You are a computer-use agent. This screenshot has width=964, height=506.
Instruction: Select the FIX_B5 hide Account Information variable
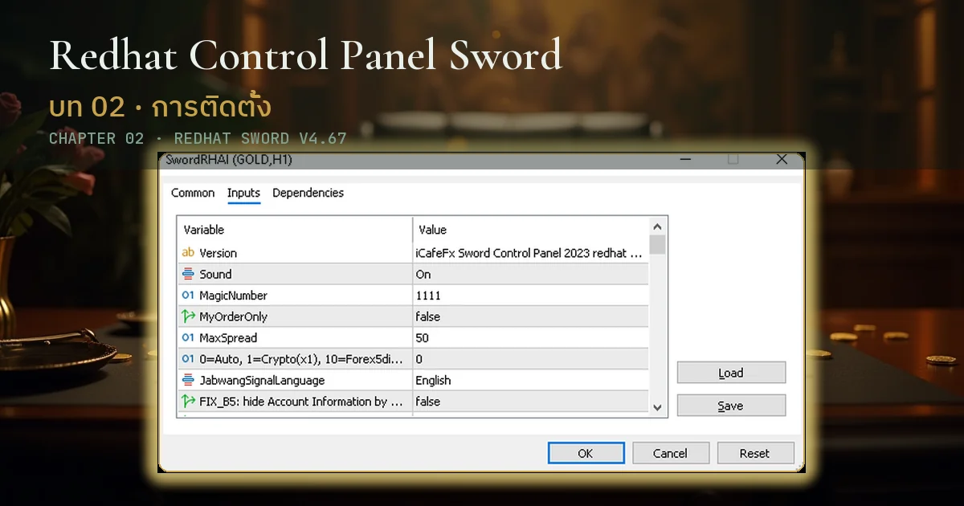[301, 401]
